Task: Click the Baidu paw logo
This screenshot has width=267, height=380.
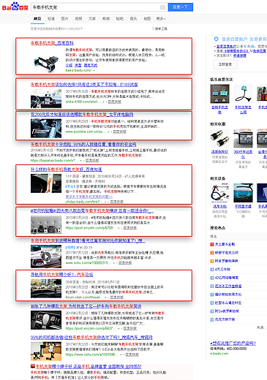Action: pyautogui.click(x=15, y=7)
